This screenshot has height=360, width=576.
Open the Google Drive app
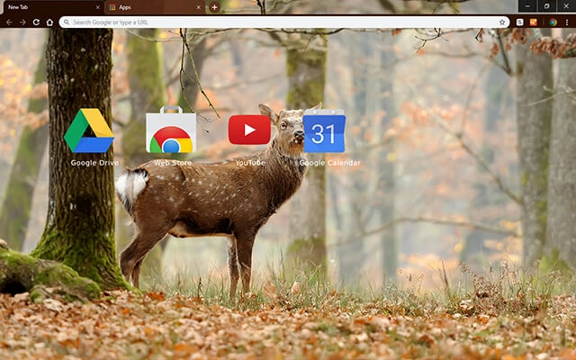[89, 130]
